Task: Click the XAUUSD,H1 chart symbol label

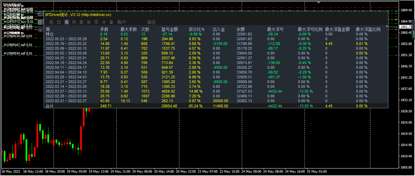Action: pyautogui.click(x=12, y=4)
